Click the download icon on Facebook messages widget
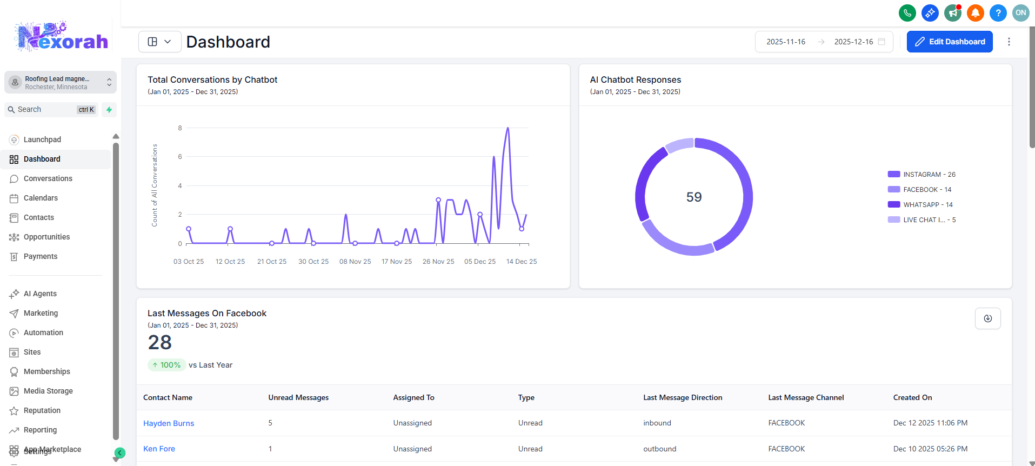The image size is (1035, 466). click(987, 318)
